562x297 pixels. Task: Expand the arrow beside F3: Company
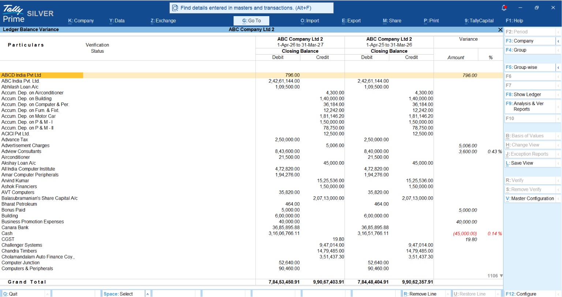pos(558,41)
